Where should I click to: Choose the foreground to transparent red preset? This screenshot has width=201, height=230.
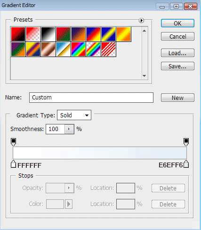(x=33, y=34)
